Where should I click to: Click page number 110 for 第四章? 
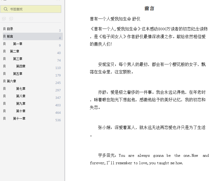point(58,68)
